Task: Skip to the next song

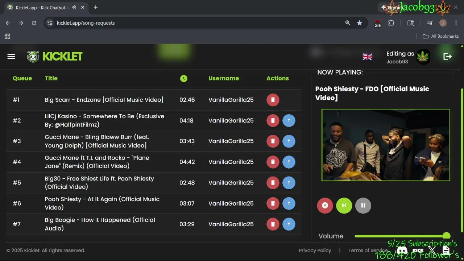Action: 344,206
